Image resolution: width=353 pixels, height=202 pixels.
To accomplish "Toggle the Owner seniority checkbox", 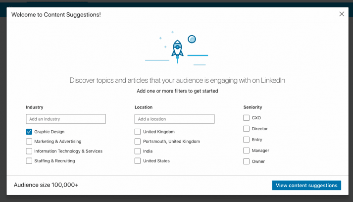I will tap(247, 161).
